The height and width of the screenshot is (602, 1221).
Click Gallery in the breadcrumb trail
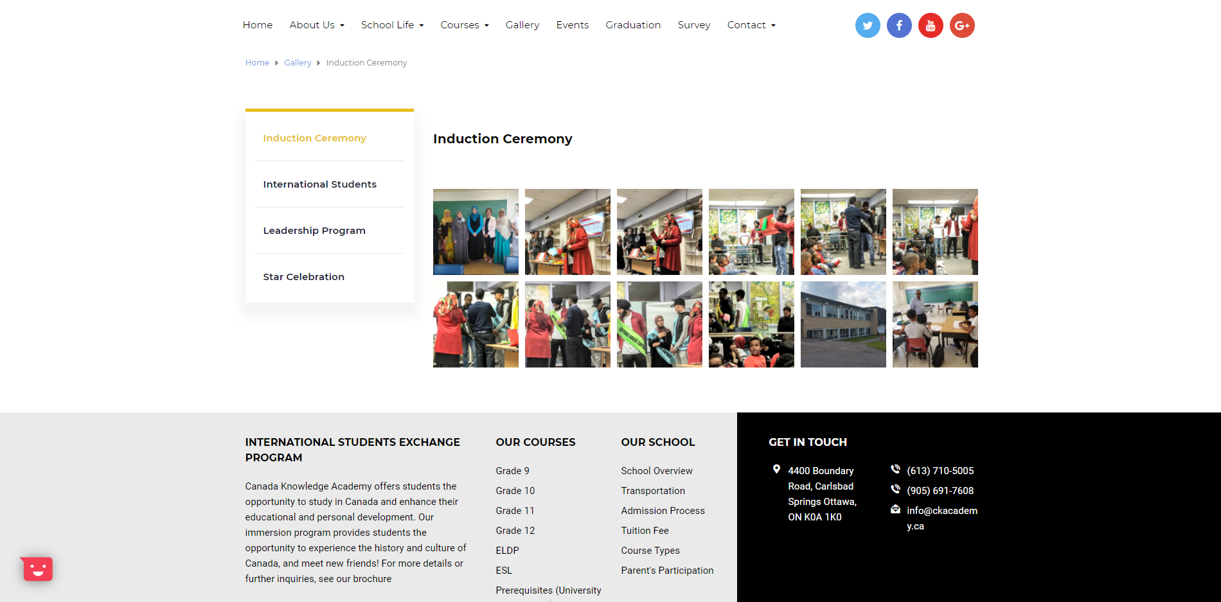[298, 63]
